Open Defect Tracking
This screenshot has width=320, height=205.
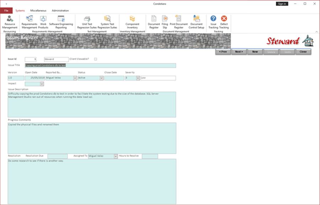pyautogui.click(x=224, y=22)
